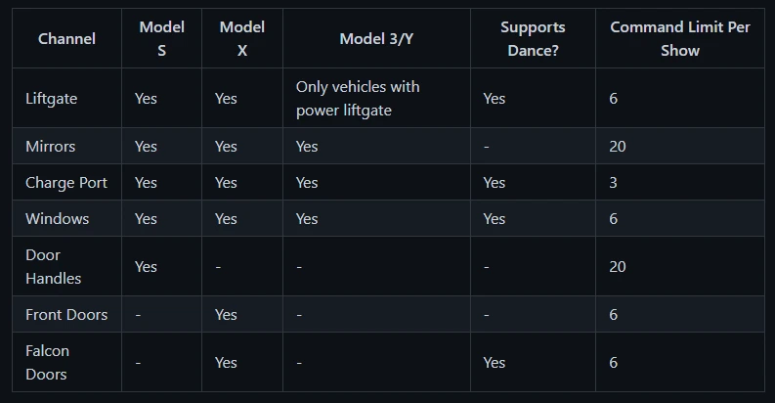775x403 pixels.
Task: Click Falcon Doors Supports Dance Yes cell
Action: click(533, 363)
